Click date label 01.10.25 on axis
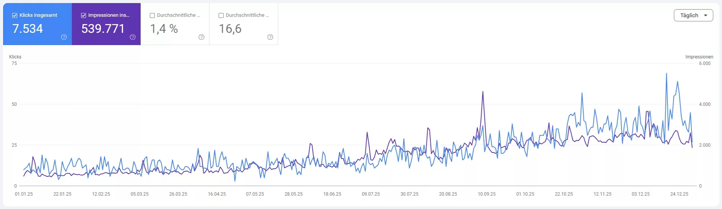722x209 pixels. (525, 194)
